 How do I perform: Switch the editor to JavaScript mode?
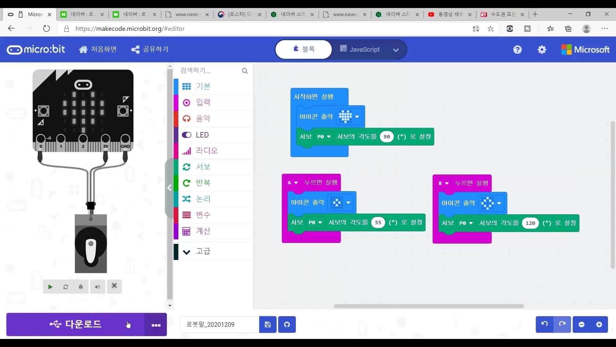(364, 49)
